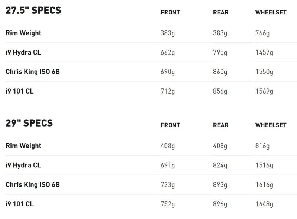297x219 pixels.
Task: Click the 29" SPECS heading
Action: tap(29, 123)
